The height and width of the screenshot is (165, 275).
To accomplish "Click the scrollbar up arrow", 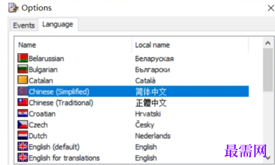I will [x=268, y=43].
